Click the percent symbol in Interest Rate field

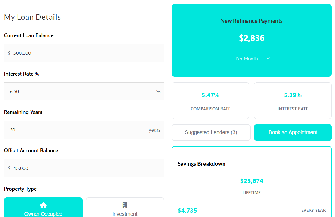click(x=158, y=91)
